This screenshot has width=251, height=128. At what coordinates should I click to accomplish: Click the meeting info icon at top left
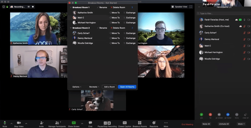[4, 7]
